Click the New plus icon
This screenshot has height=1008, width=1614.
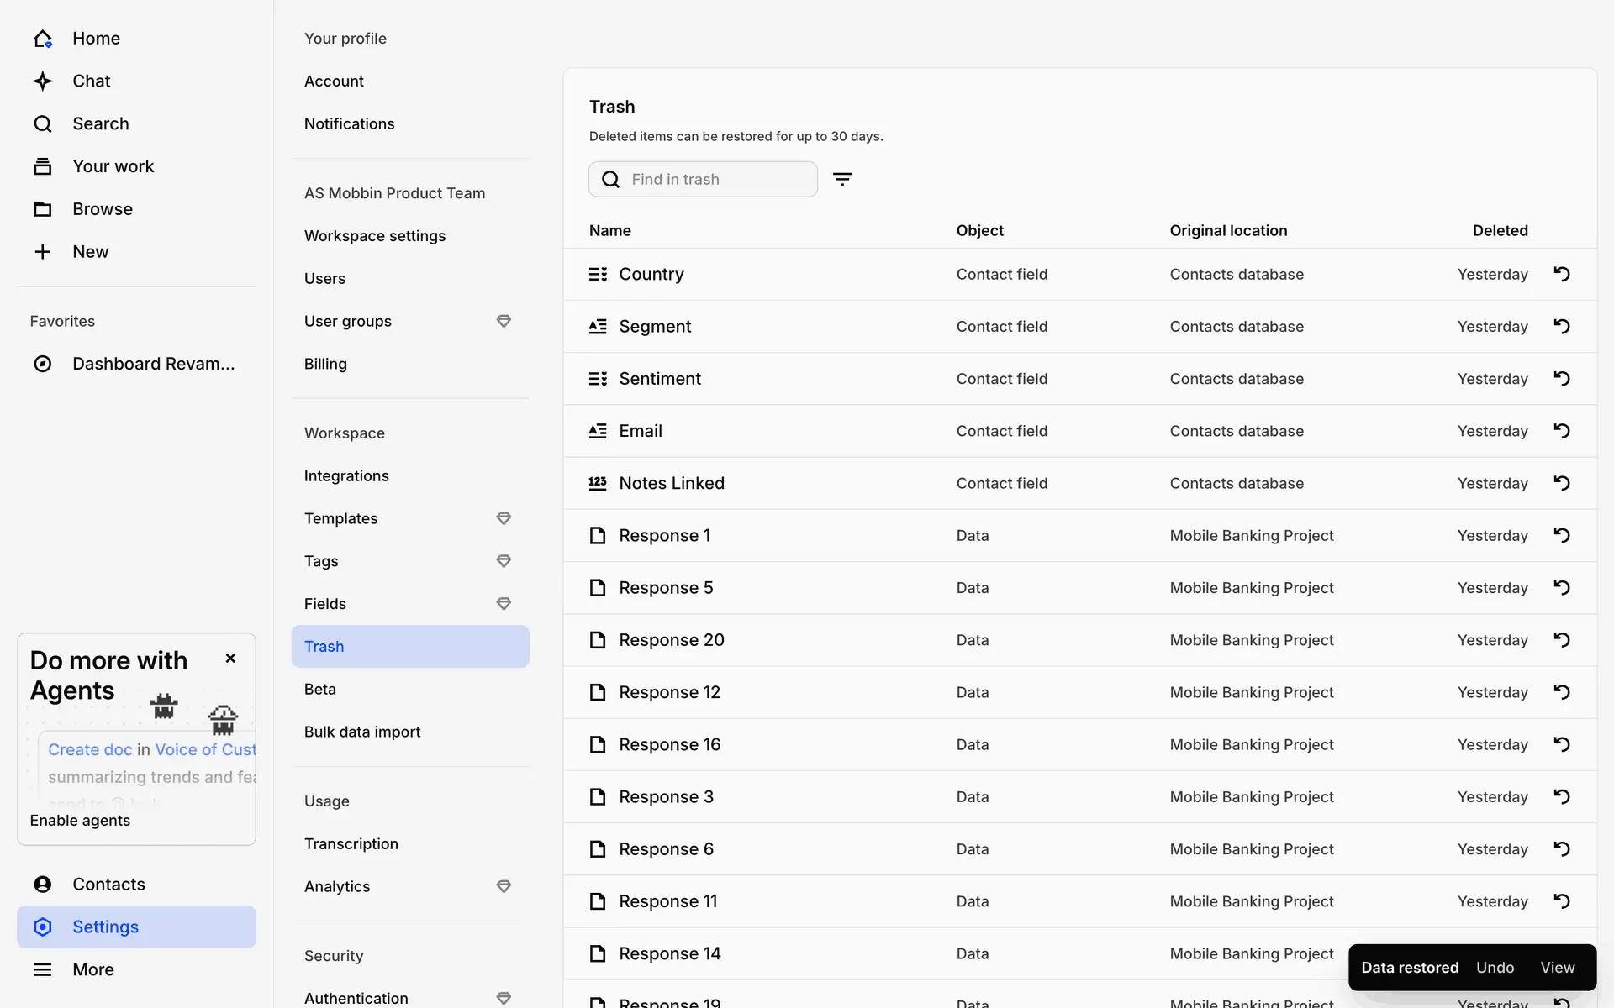coord(43,252)
